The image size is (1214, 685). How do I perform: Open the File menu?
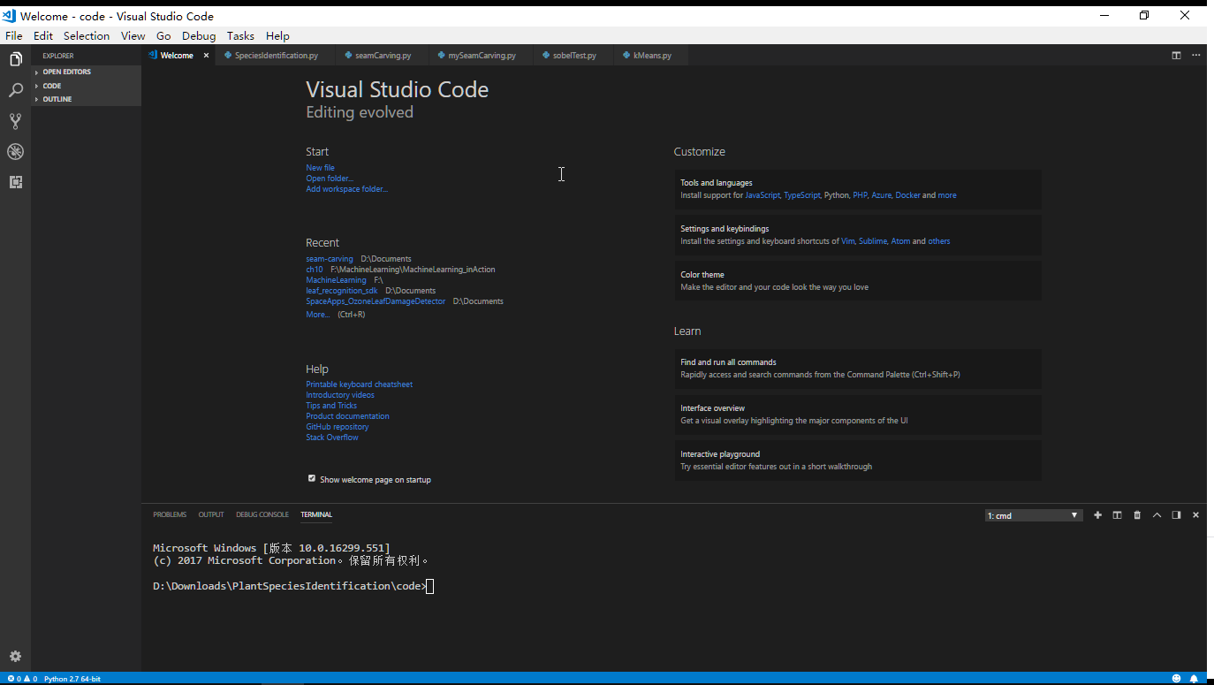[x=14, y=36]
